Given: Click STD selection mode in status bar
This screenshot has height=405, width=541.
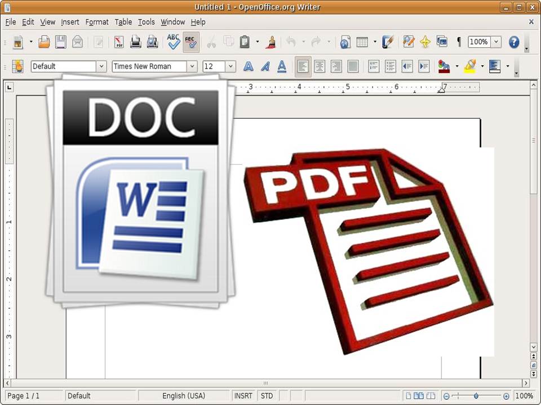Looking at the screenshot, I should pos(267,396).
